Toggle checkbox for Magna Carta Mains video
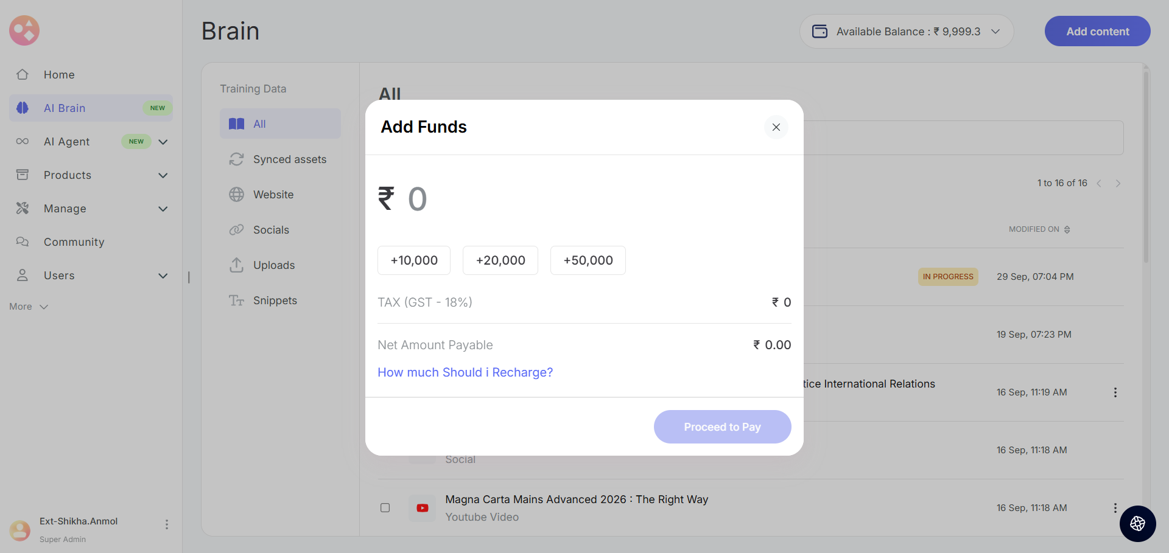 click(385, 508)
